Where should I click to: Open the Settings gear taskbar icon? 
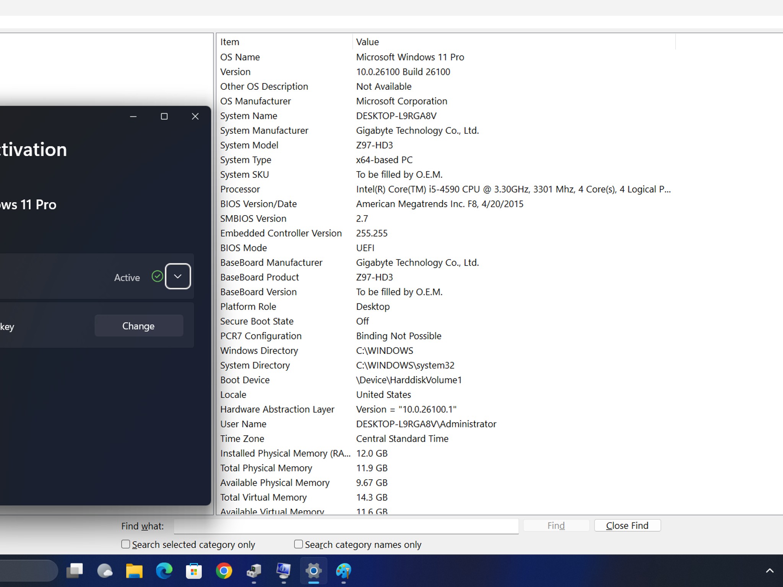[x=314, y=571]
